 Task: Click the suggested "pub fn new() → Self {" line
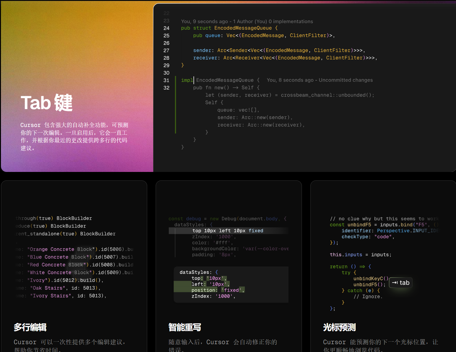pos(226,88)
